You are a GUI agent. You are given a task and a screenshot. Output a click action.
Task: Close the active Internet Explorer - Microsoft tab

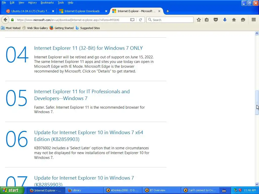click(x=159, y=11)
